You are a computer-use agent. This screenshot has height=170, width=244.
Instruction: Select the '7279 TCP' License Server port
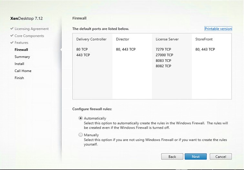163,49
